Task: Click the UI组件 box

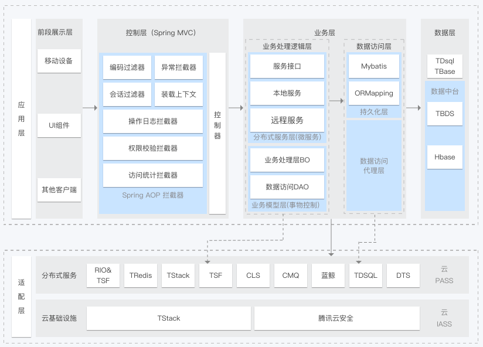Action: point(58,125)
